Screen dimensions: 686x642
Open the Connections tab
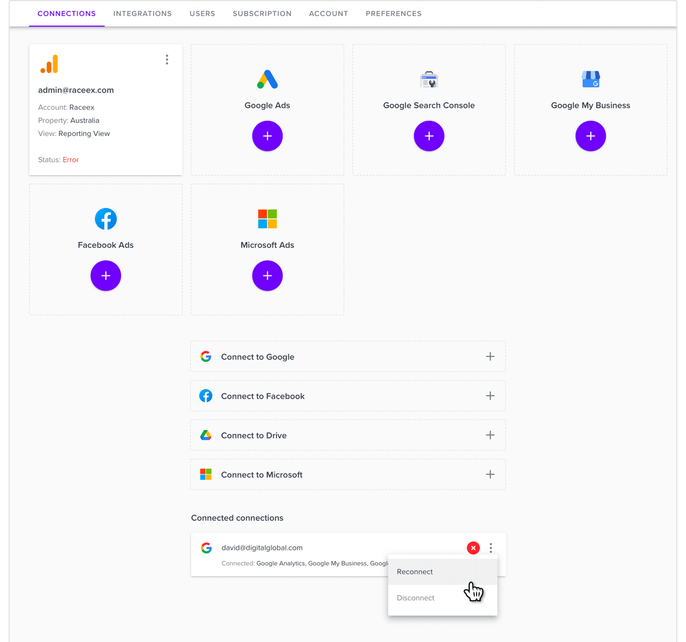[66, 13]
